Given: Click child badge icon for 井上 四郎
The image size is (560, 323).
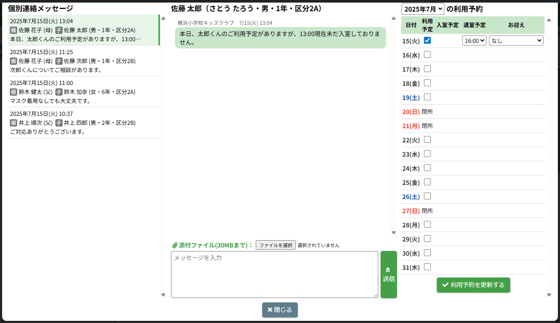Looking at the screenshot, I should 59,123.
